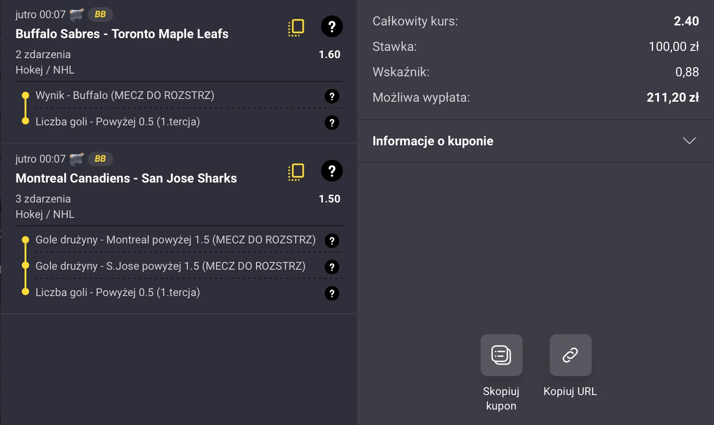714x425 pixels.
Task: Click the '?' beside 'Wynik - Buffalo' selection
Action: pos(332,96)
